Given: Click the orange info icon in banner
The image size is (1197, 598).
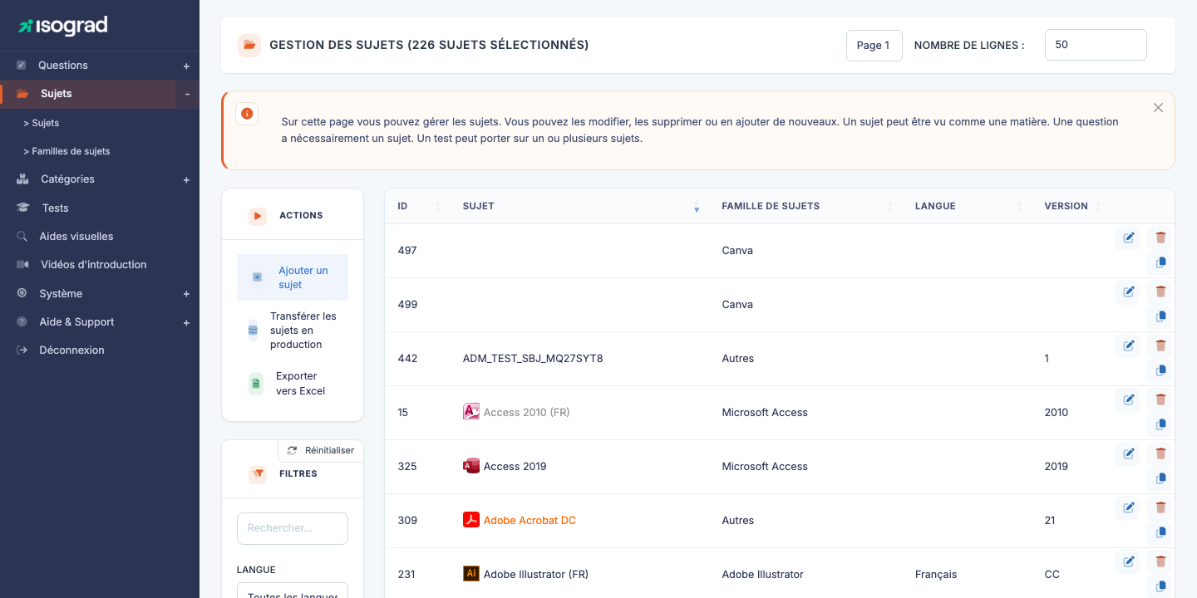Looking at the screenshot, I should click(247, 114).
